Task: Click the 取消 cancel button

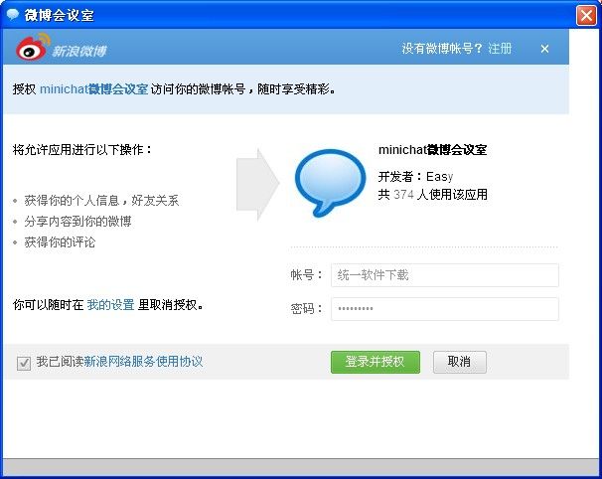Action: (460, 362)
